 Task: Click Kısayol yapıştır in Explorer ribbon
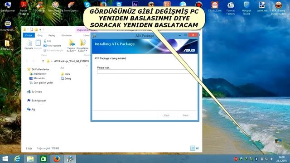point(53,50)
